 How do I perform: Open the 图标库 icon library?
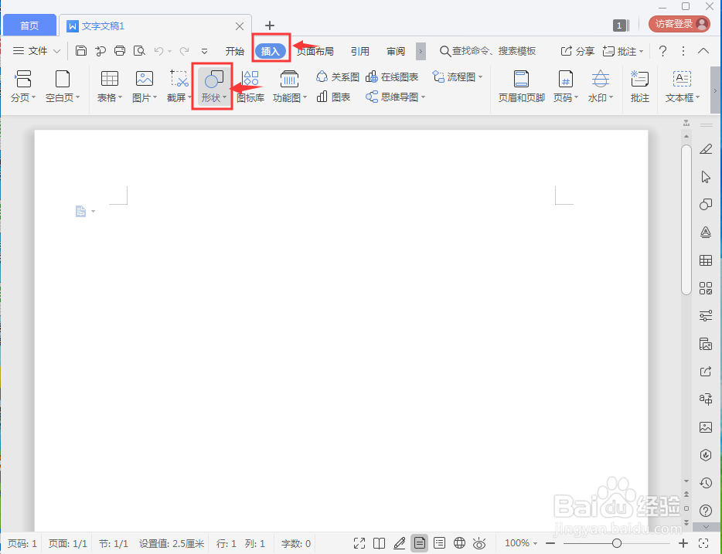[x=250, y=86]
